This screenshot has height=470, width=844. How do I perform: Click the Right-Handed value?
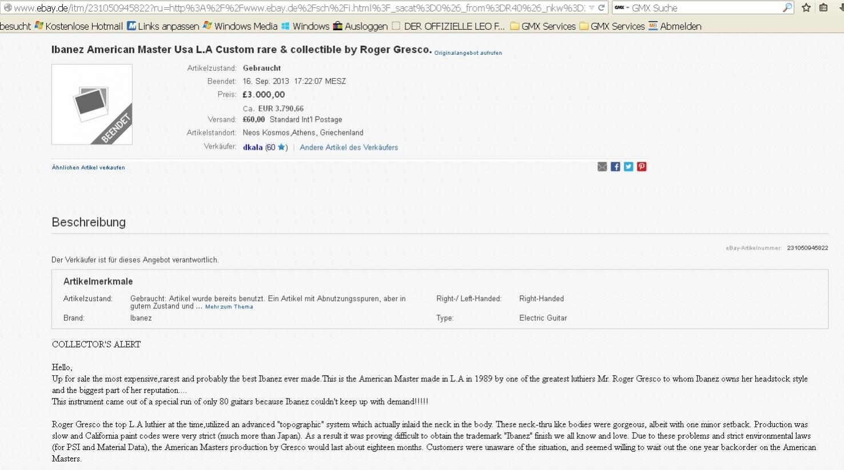[542, 299]
